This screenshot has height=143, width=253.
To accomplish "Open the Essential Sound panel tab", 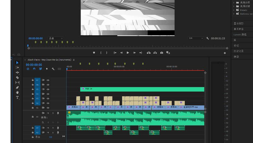I will point(239,29).
